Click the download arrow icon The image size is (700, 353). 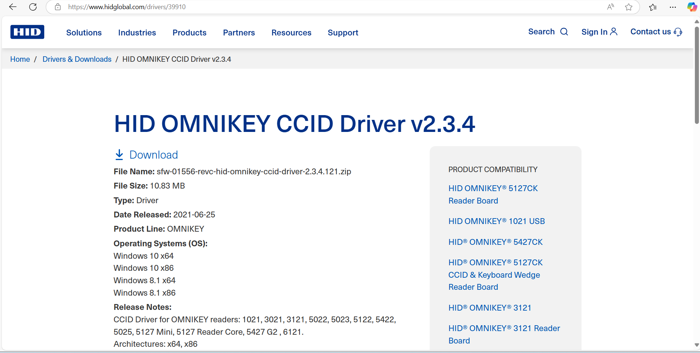tap(119, 154)
